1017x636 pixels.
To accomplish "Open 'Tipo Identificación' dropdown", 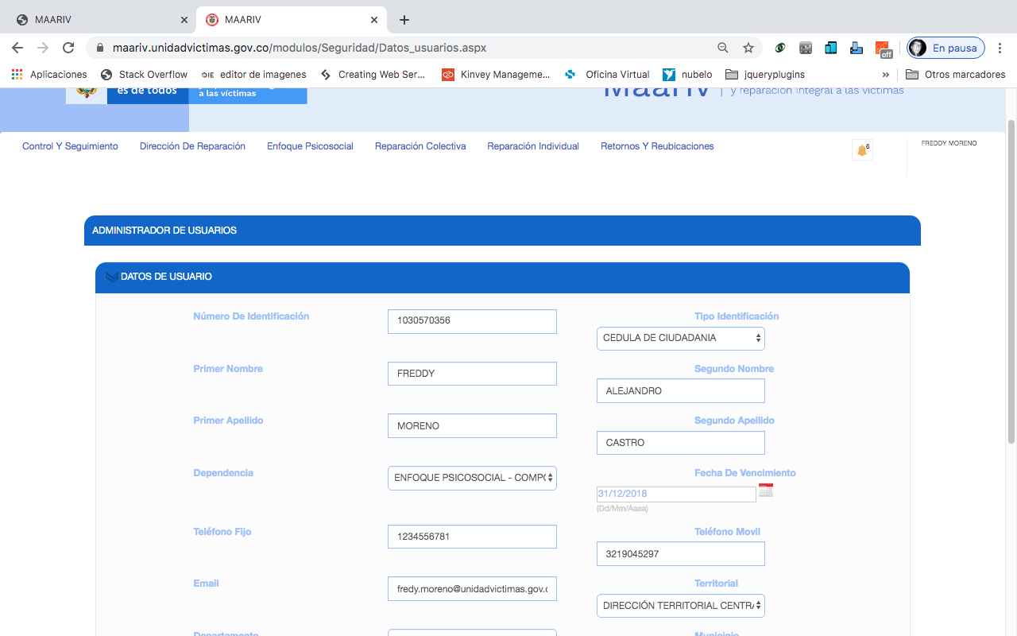I will 681,338.
